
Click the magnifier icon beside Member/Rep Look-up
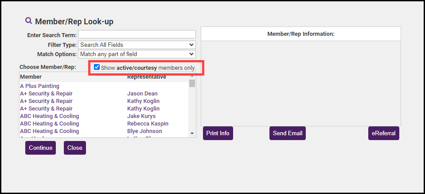click(29, 21)
